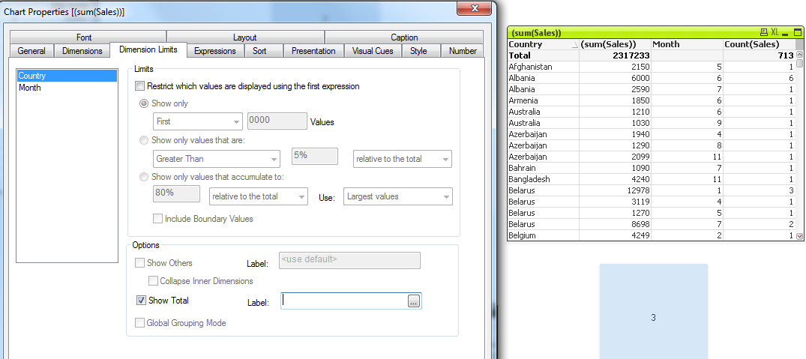Click the Afghanistan row in the table
The width and height of the screenshot is (806, 359).
coord(652,67)
